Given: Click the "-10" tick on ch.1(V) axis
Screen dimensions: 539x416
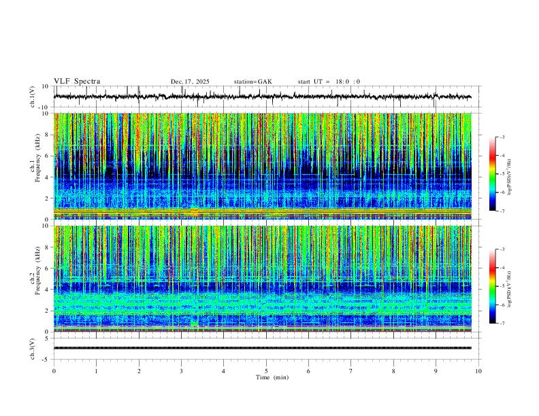Looking at the screenshot, I should click(44, 107).
